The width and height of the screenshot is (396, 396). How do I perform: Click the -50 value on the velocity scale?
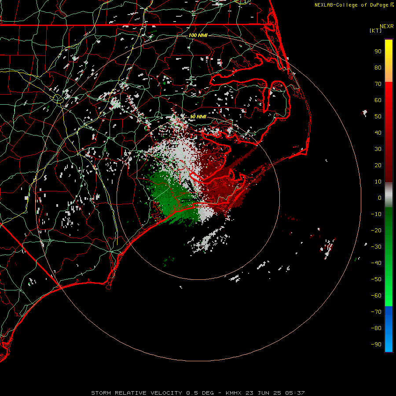pyautogui.click(x=376, y=279)
